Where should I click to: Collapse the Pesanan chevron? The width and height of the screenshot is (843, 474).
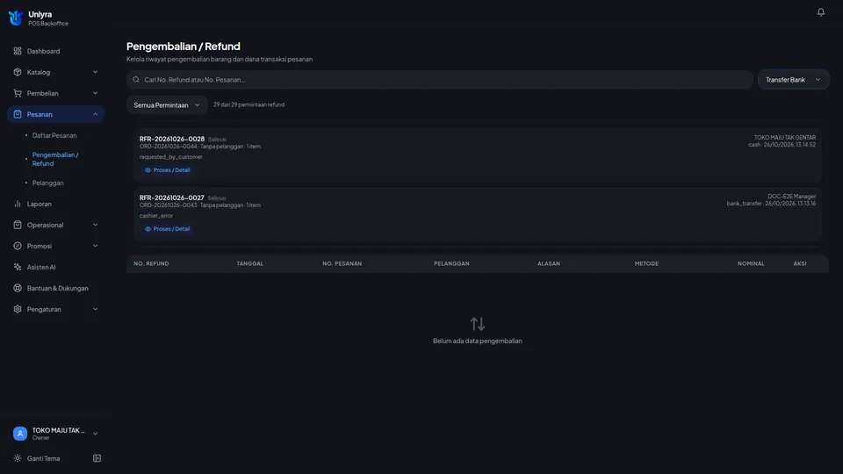coord(95,114)
